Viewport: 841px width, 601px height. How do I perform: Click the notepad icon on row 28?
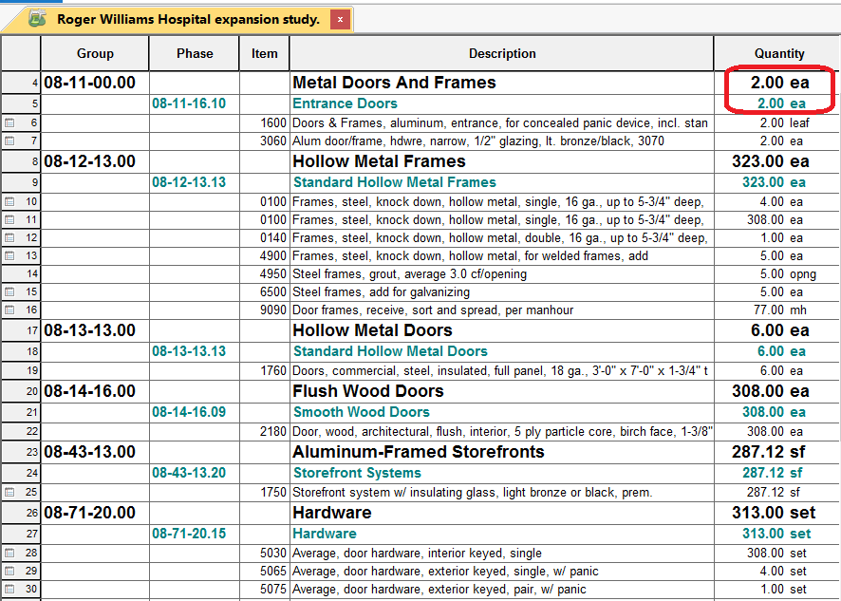(9, 554)
